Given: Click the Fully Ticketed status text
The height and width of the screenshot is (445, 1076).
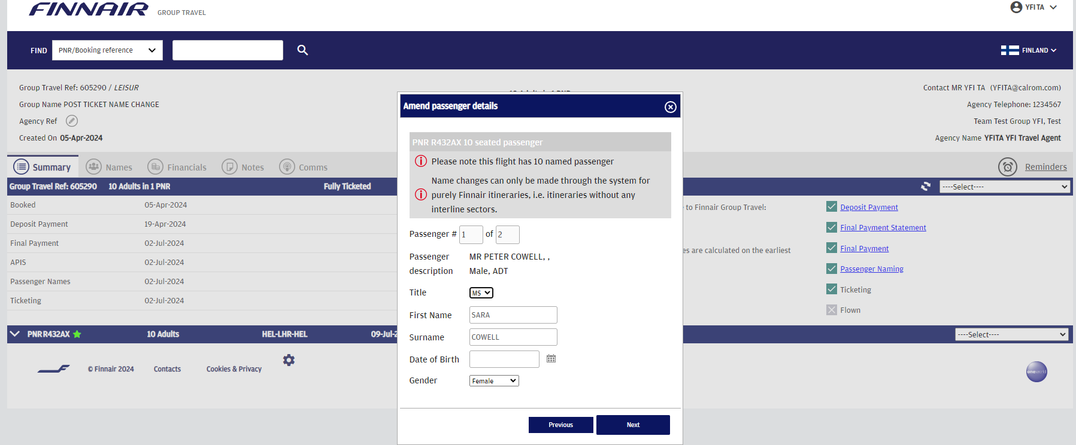Looking at the screenshot, I should [x=347, y=186].
